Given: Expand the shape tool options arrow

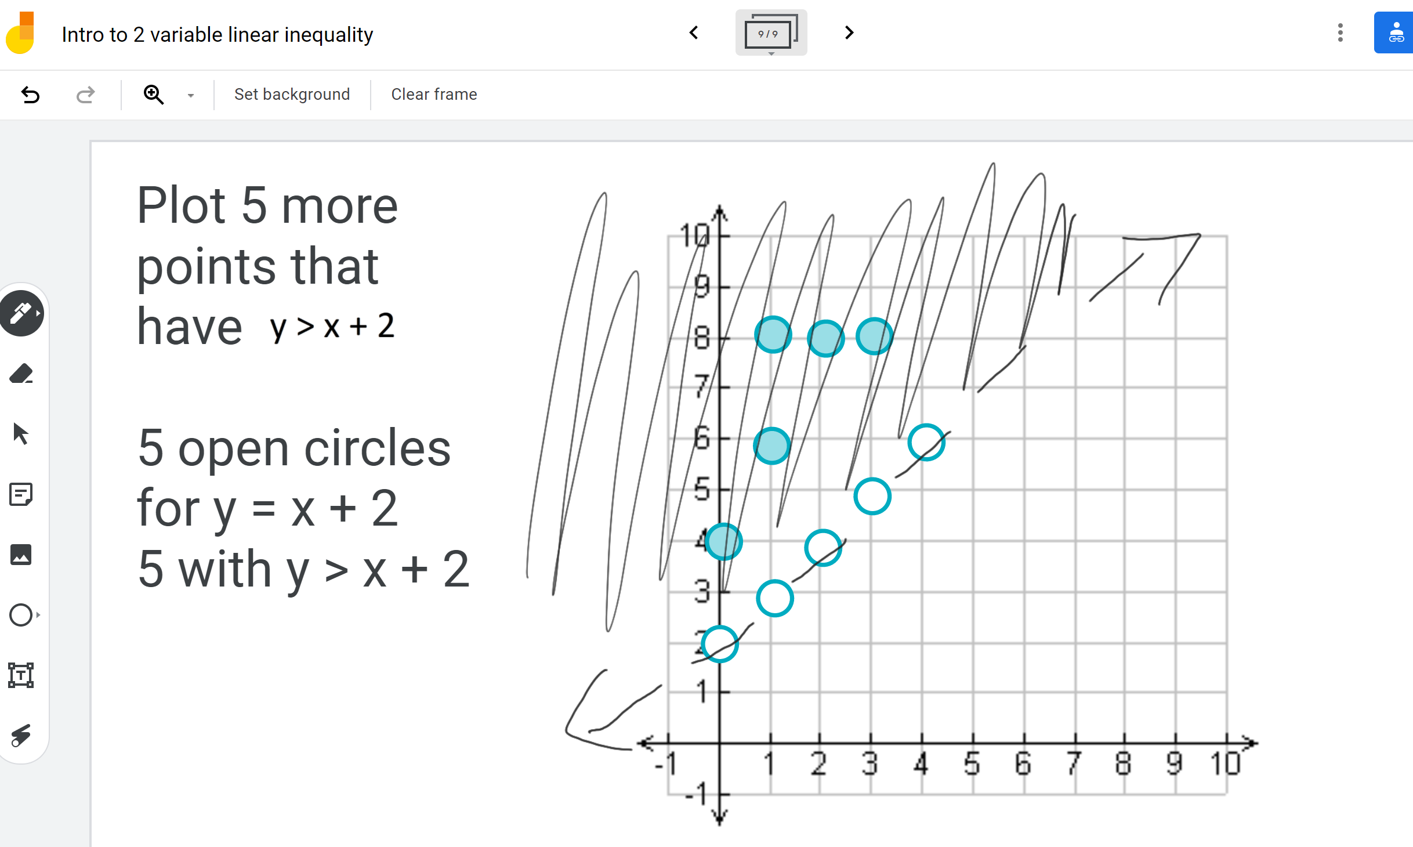Looking at the screenshot, I should (37, 616).
